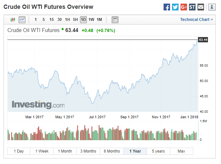This screenshot has width=221, height=164.
Task: Switch to the 5 years range tab
Action: tap(158, 151)
